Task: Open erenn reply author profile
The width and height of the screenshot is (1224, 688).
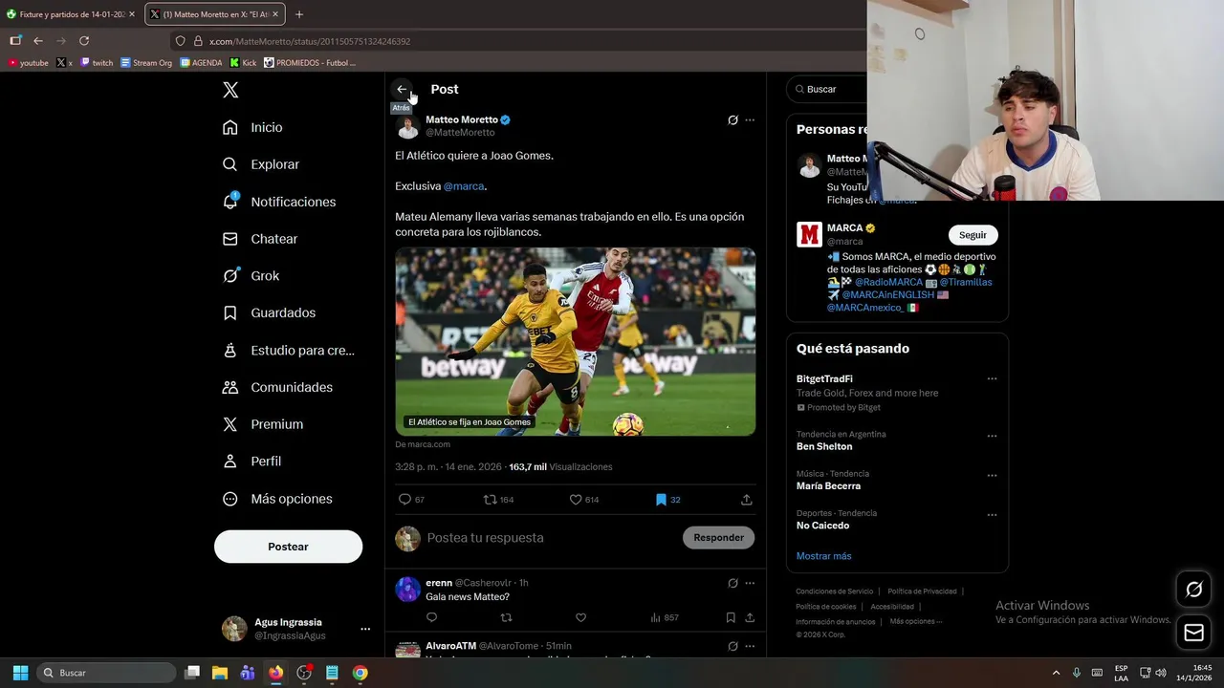Action: coord(439,583)
